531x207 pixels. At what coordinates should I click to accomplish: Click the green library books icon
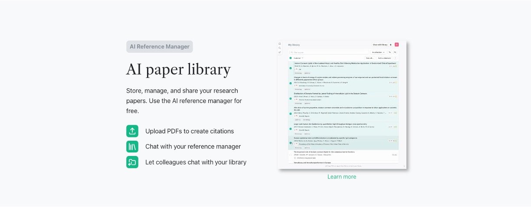pyautogui.click(x=132, y=146)
